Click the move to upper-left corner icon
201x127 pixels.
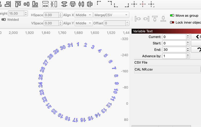click(x=99, y=3)
